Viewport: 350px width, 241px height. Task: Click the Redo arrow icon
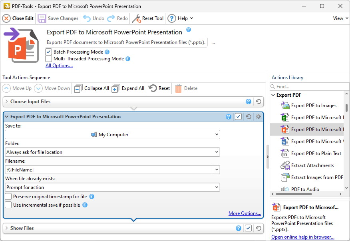pos(111,18)
